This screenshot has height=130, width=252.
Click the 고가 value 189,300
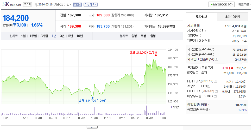click(103, 15)
